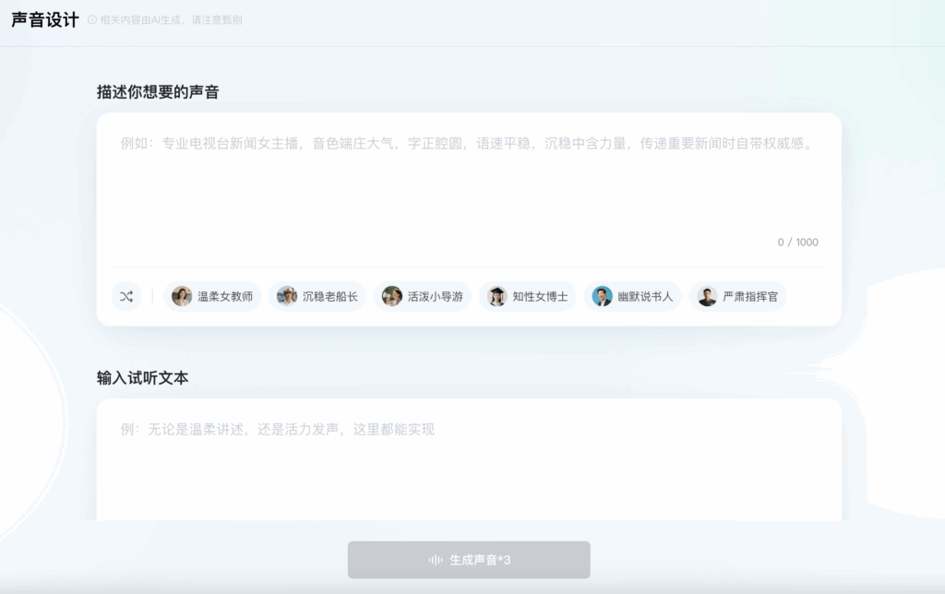This screenshot has height=594, width=945.
Task: Select the 温柔女教师 voice preset
Action: pos(212,296)
